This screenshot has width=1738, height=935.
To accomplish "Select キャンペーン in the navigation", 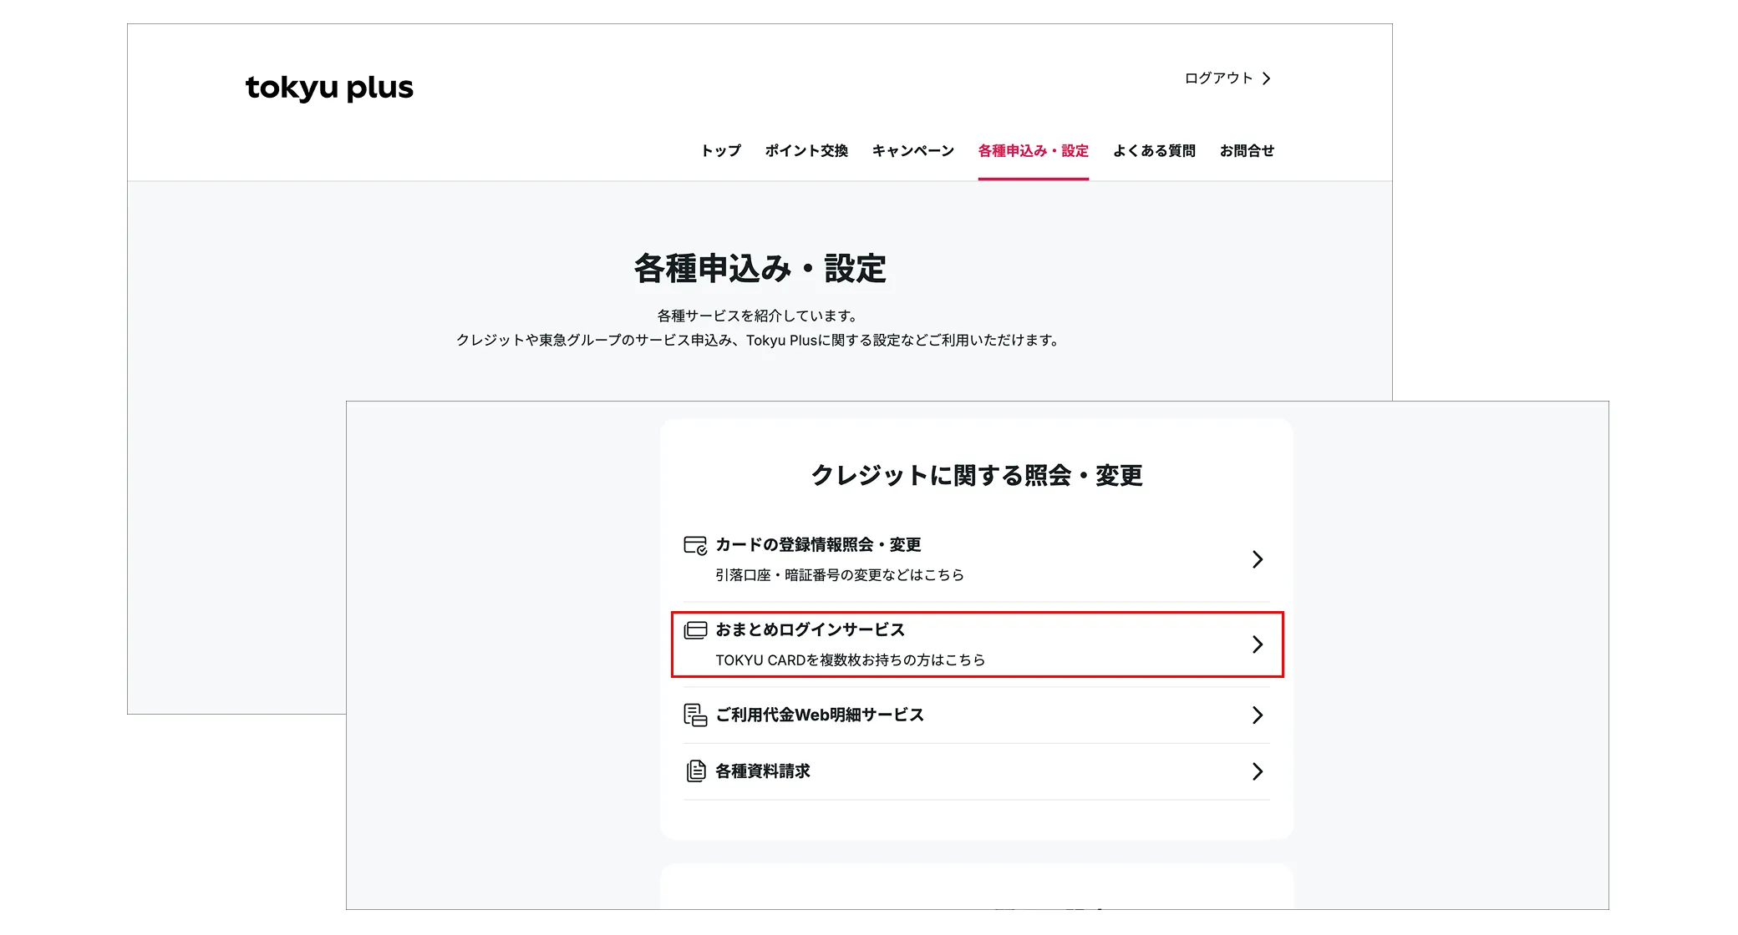I will (x=912, y=151).
